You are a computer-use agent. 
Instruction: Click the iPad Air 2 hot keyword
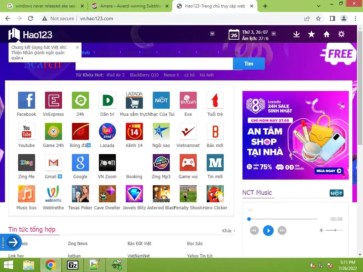click(x=116, y=75)
